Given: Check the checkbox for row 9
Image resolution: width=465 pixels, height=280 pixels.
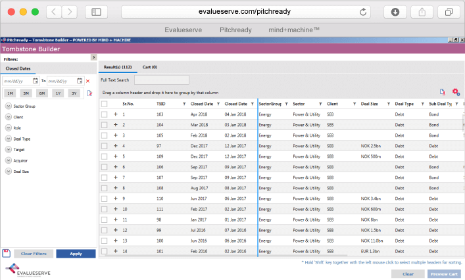Looking at the screenshot, I should (104, 198).
